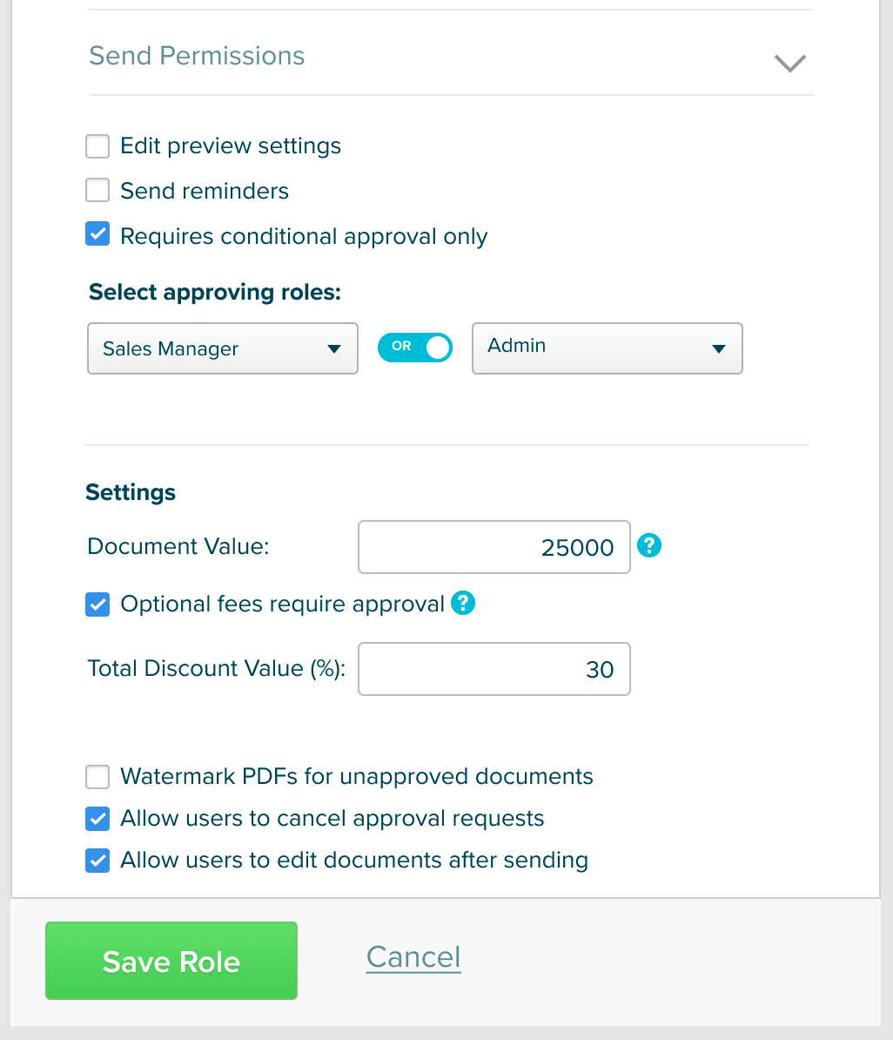Uncheck Optional fees require approval
The height and width of the screenshot is (1040, 893).
tap(97, 604)
